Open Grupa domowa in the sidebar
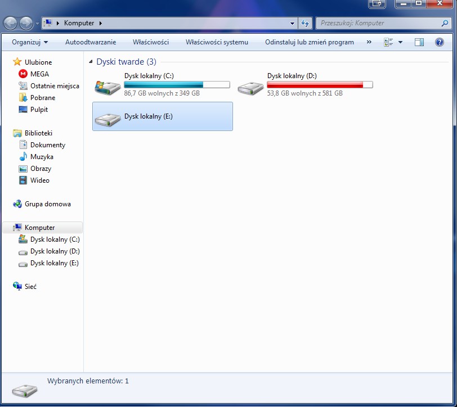Viewport: 457px width, 407px height. tap(48, 204)
